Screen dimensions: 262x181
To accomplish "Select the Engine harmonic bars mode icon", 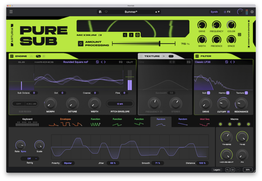I will coord(31,56).
